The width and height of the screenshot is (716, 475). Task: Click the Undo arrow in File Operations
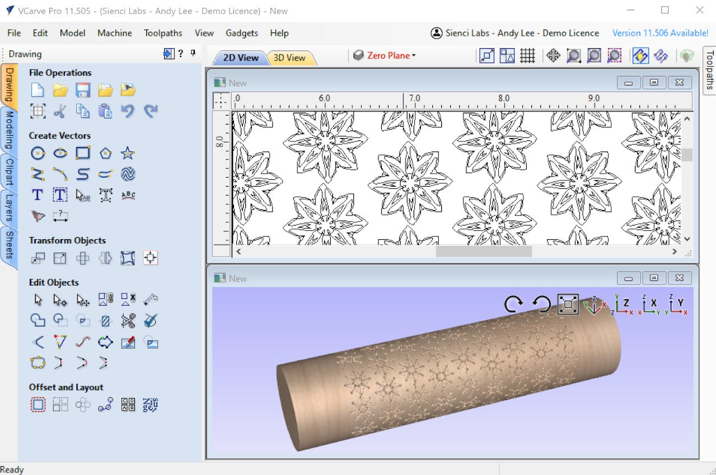128,111
